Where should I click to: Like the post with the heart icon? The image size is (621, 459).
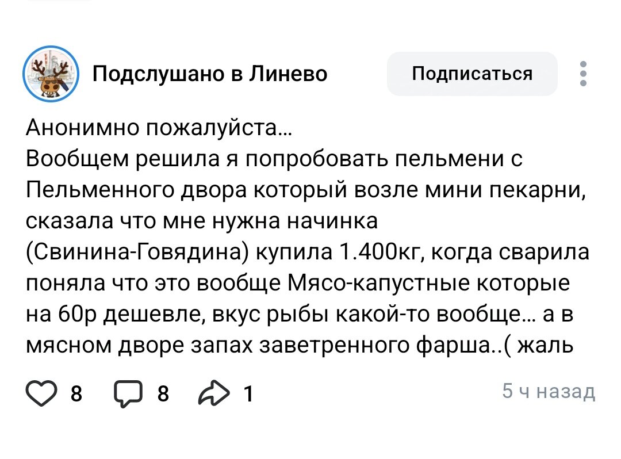(x=41, y=393)
